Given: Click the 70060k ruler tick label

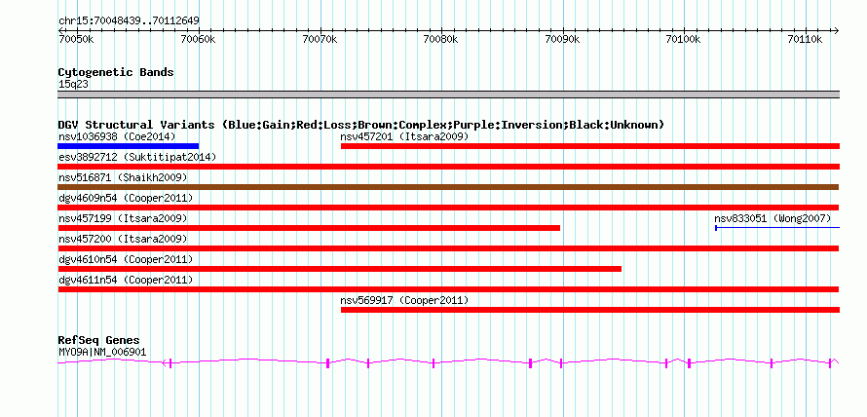Looking at the screenshot, I should (x=198, y=39).
